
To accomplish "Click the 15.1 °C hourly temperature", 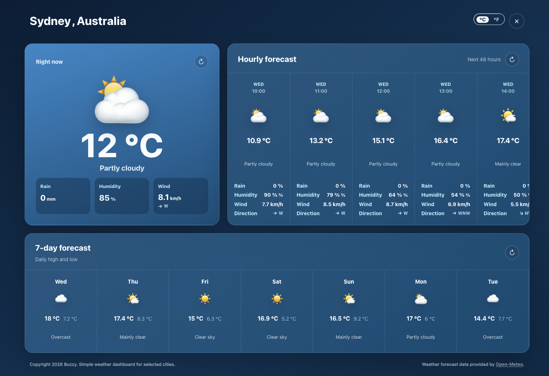I will 383,141.
